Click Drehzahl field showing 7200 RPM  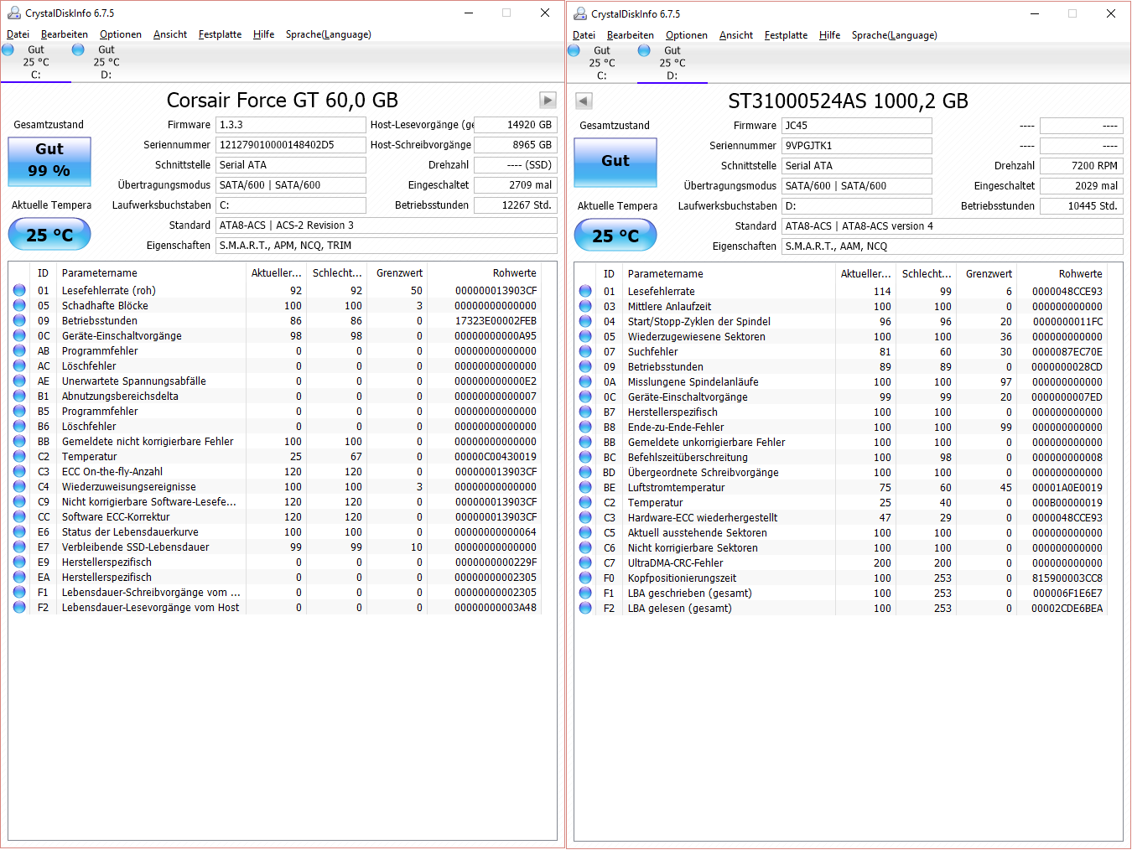point(1082,166)
